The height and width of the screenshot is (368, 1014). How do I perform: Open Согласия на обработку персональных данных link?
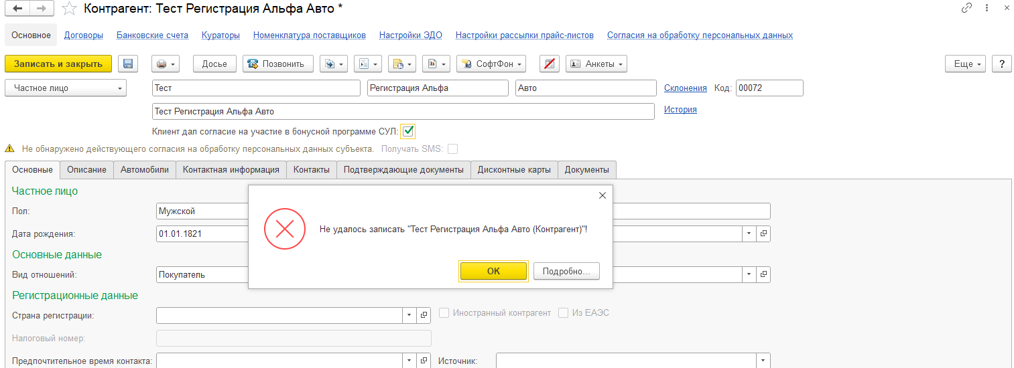[700, 35]
